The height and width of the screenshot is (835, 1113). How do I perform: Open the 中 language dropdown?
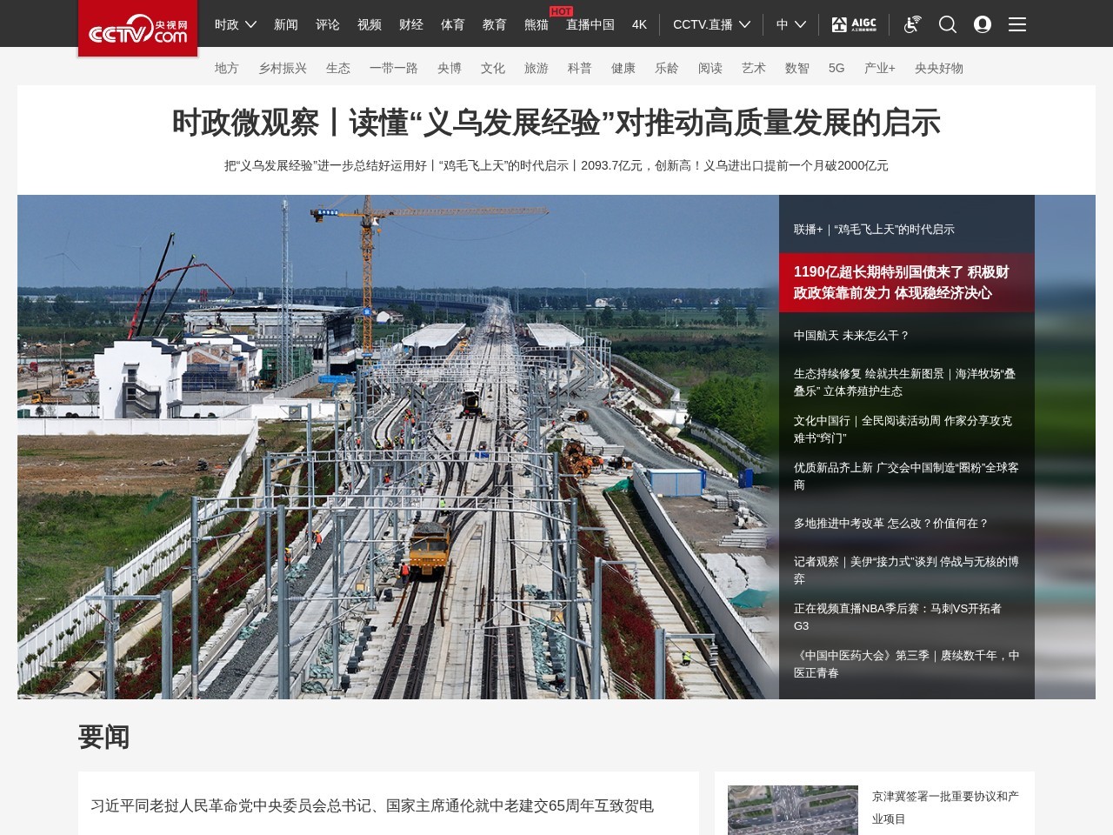click(788, 25)
